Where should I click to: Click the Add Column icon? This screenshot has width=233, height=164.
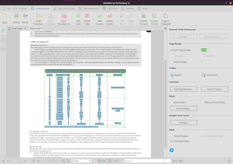click(x=99, y=16)
